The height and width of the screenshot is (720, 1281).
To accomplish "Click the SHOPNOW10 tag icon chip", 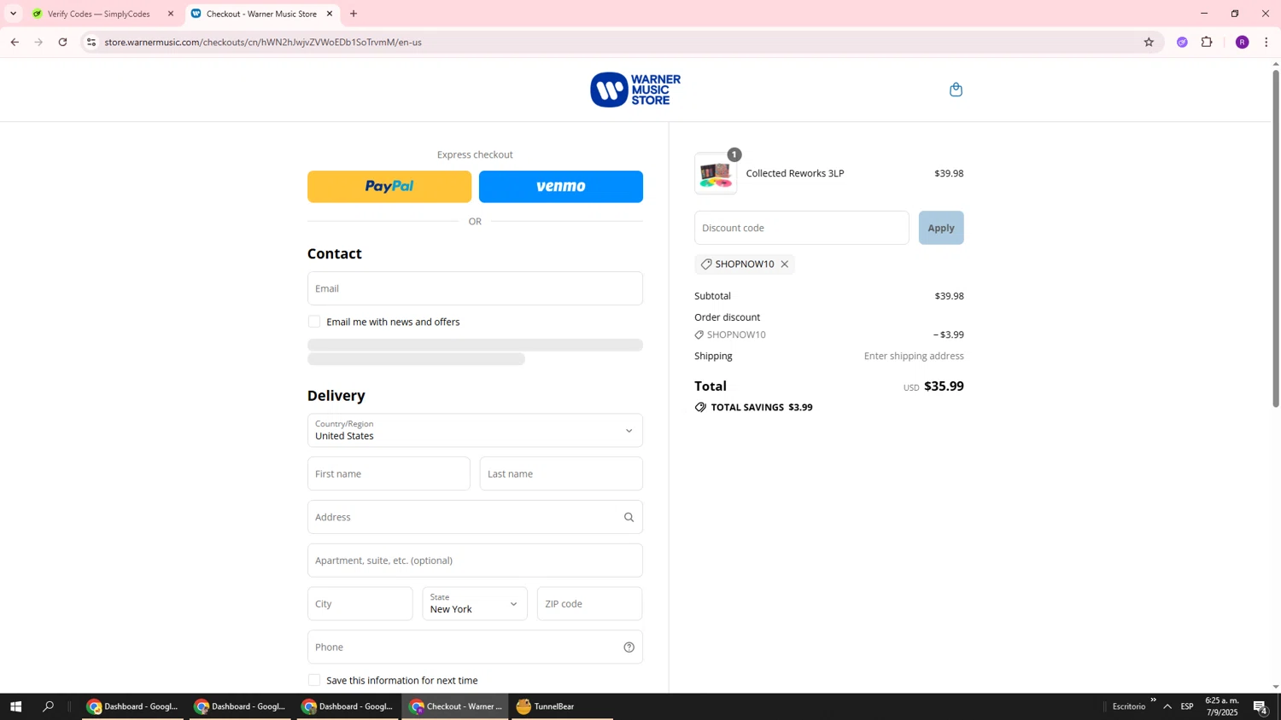I will coord(705,264).
